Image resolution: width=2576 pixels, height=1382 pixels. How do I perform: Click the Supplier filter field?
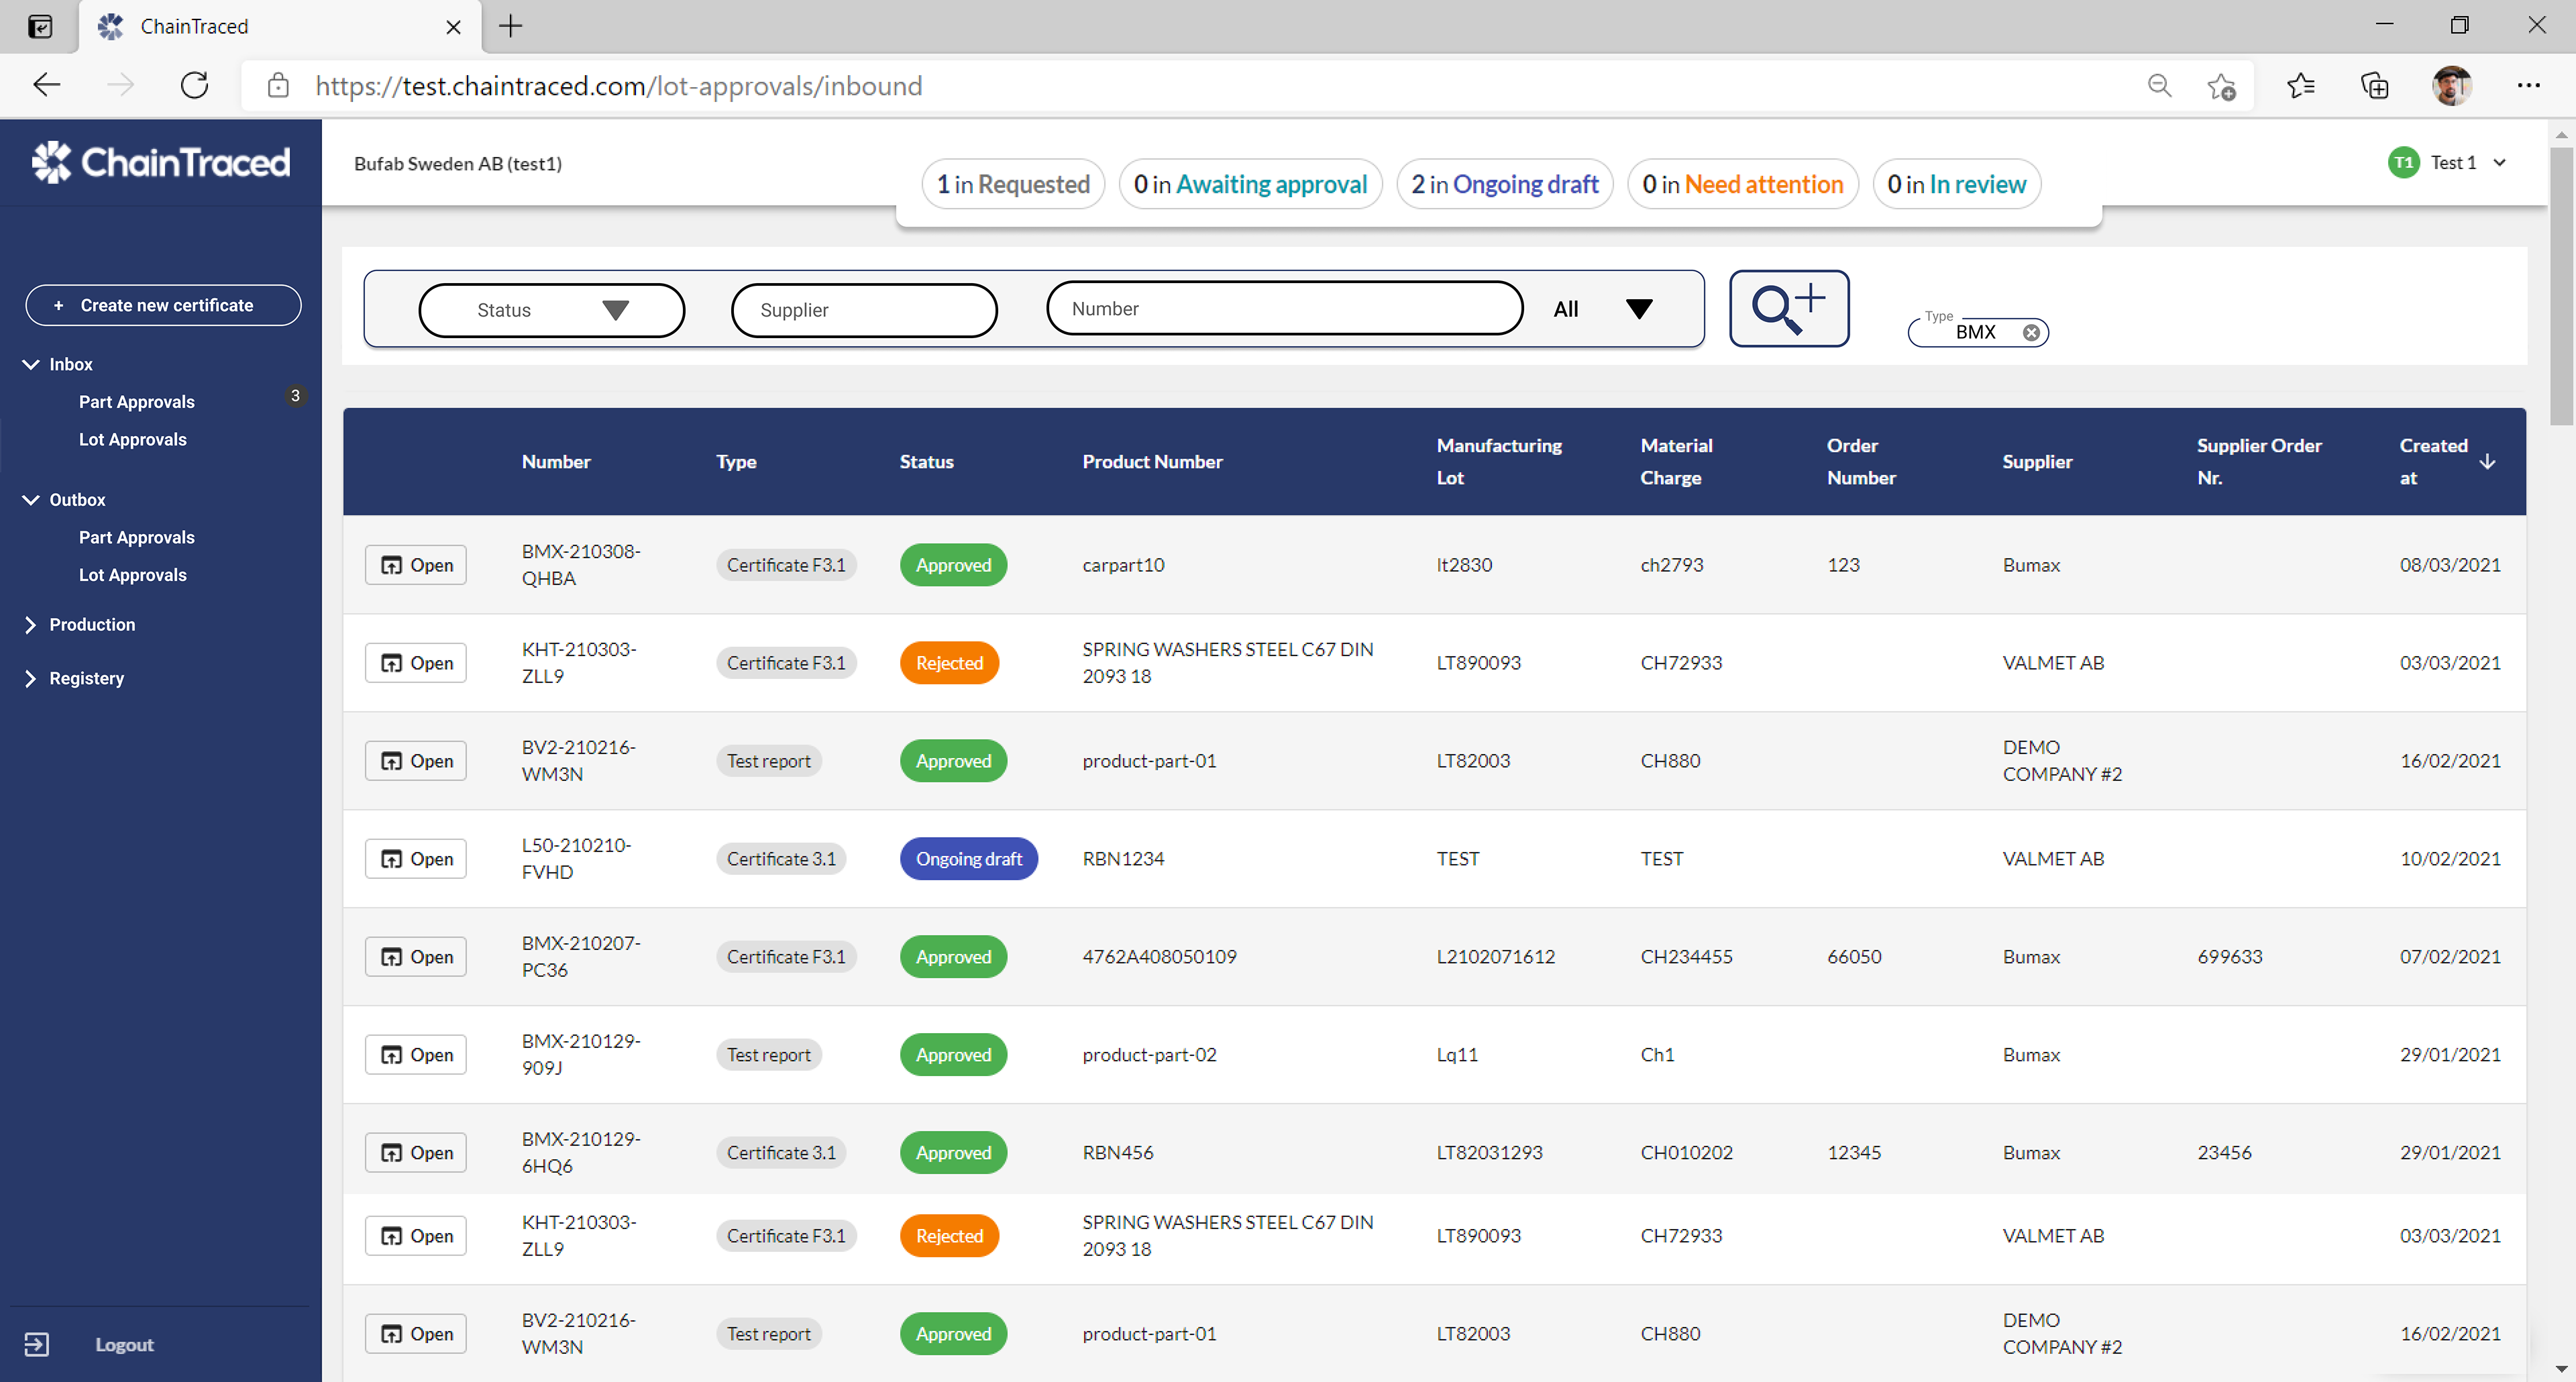(x=864, y=310)
